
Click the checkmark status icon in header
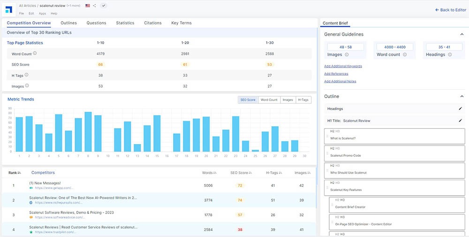[103, 6]
